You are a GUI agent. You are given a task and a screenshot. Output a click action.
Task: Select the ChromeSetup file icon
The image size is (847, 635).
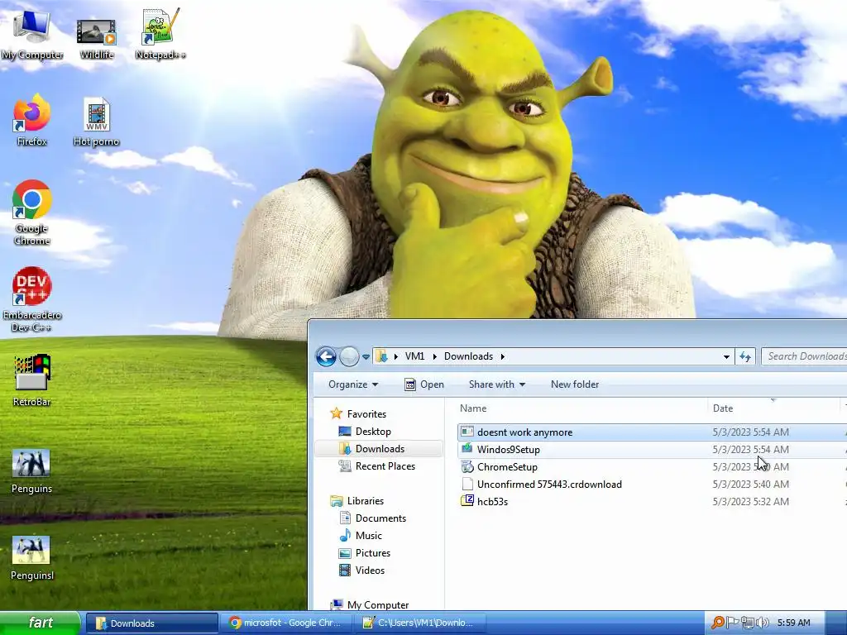click(x=467, y=466)
